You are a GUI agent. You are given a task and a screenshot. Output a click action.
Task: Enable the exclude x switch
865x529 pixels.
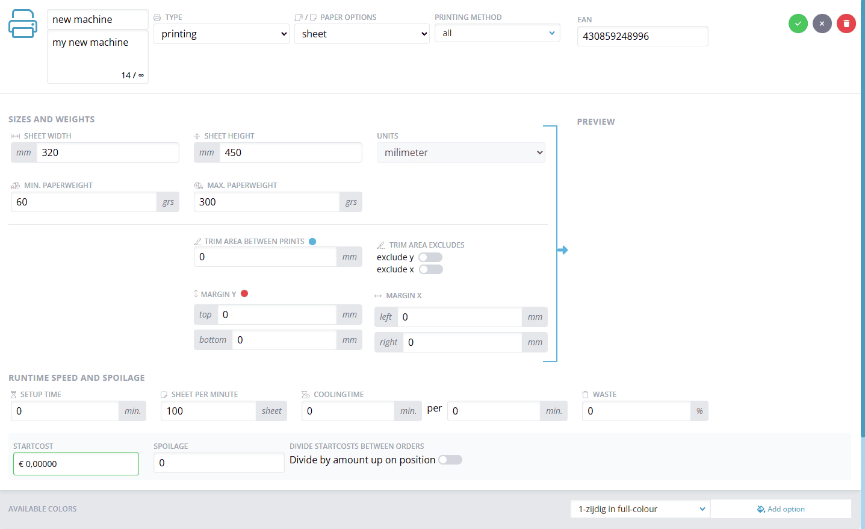tap(430, 269)
